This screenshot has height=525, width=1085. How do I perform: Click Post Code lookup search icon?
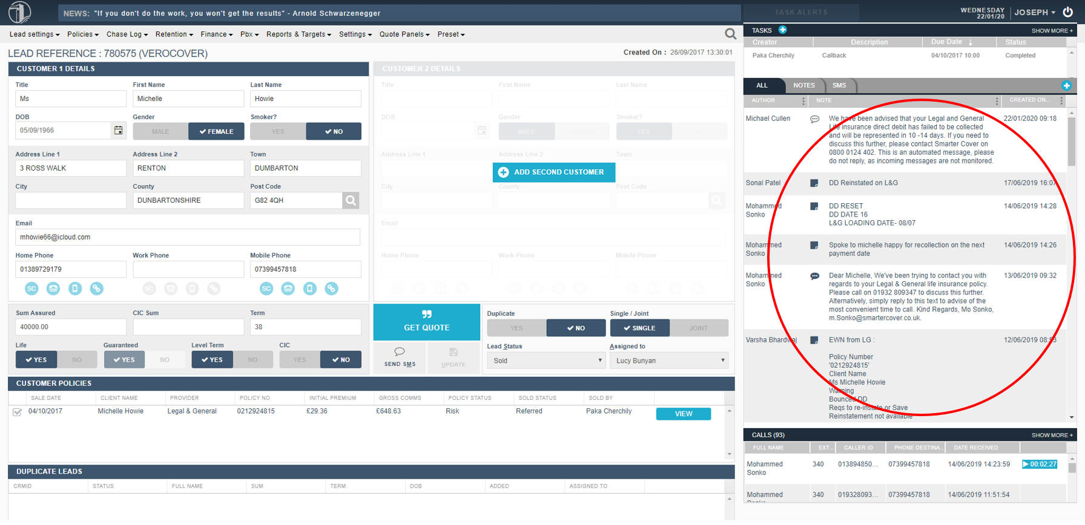click(351, 200)
